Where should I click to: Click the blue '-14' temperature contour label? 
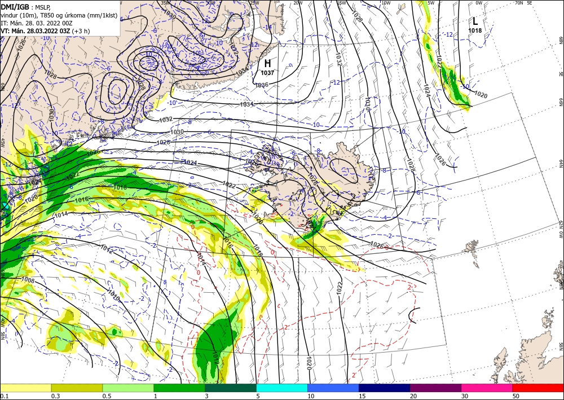(x=268, y=27)
